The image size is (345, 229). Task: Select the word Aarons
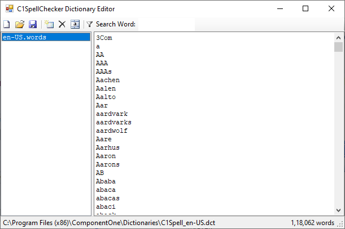click(108, 164)
